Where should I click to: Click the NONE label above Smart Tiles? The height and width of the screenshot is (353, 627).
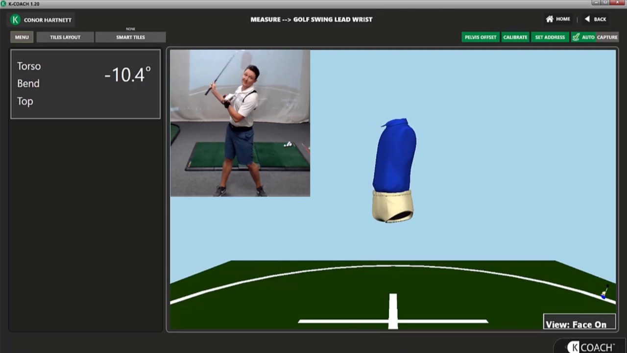(x=130, y=29)
